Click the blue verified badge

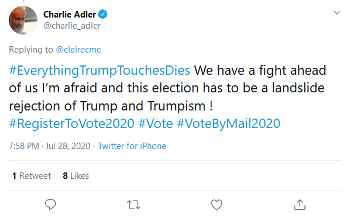102,15
